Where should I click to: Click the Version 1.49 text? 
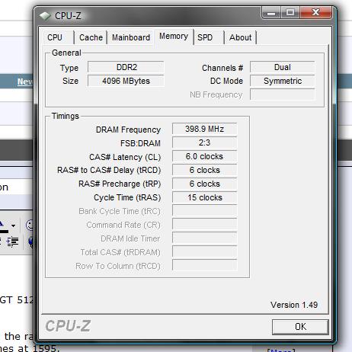[294, 305]
